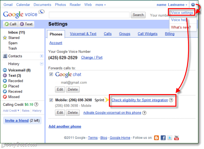204x149 pixels.
Task: Open credit History link
Action: click(37, 111)
